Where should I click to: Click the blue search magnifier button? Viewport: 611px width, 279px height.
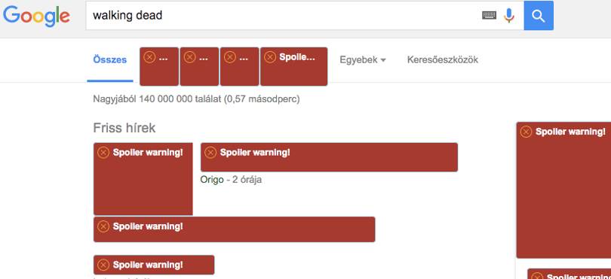[539, 16]
